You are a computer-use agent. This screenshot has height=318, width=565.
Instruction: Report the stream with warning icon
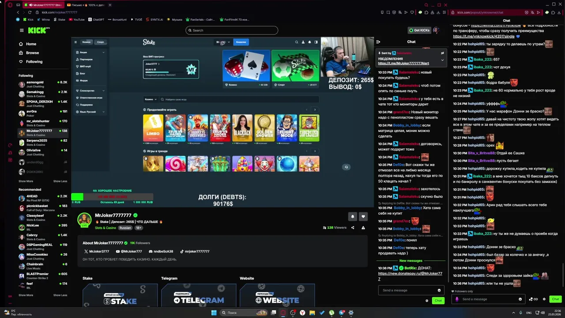(x=363, y=228)
